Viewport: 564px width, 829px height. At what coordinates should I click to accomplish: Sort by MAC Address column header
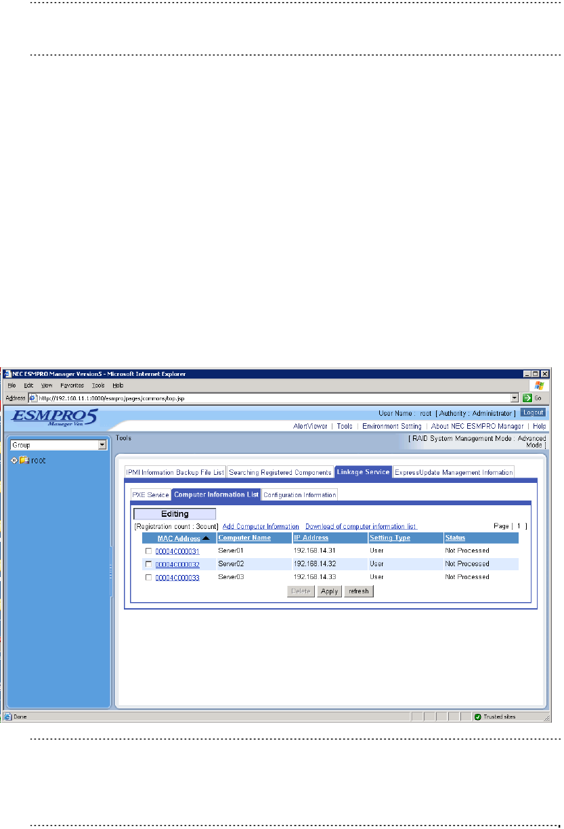(179, 538)
